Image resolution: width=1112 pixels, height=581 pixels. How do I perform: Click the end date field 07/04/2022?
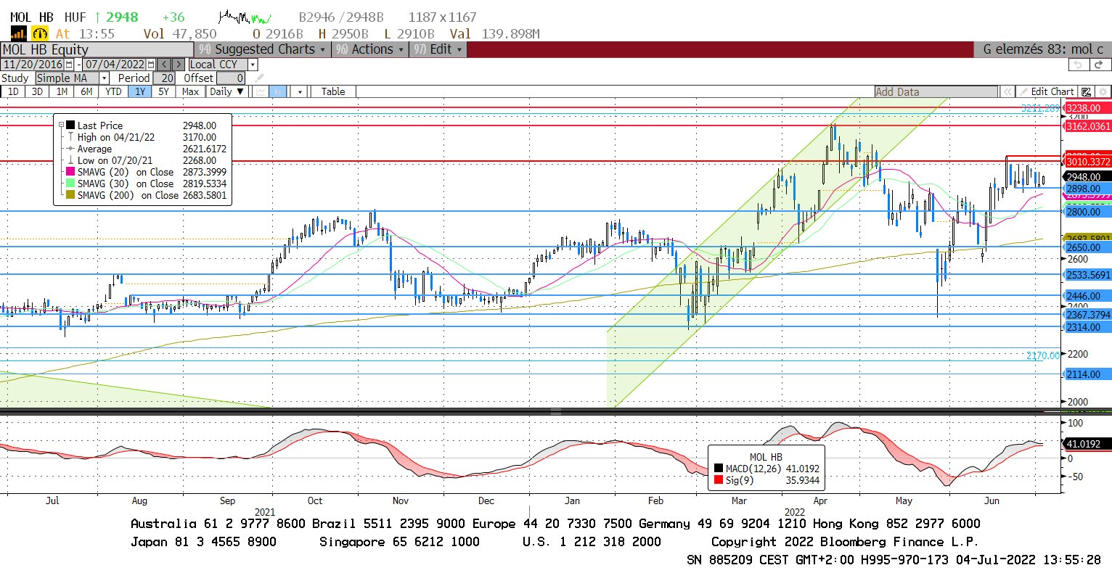point(115,65)
